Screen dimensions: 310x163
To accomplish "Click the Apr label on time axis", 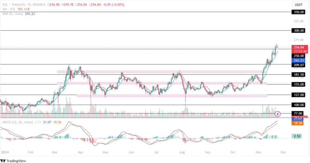I will 81,152.
